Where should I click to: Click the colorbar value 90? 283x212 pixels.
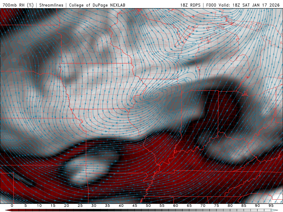[x=257, y=206]
